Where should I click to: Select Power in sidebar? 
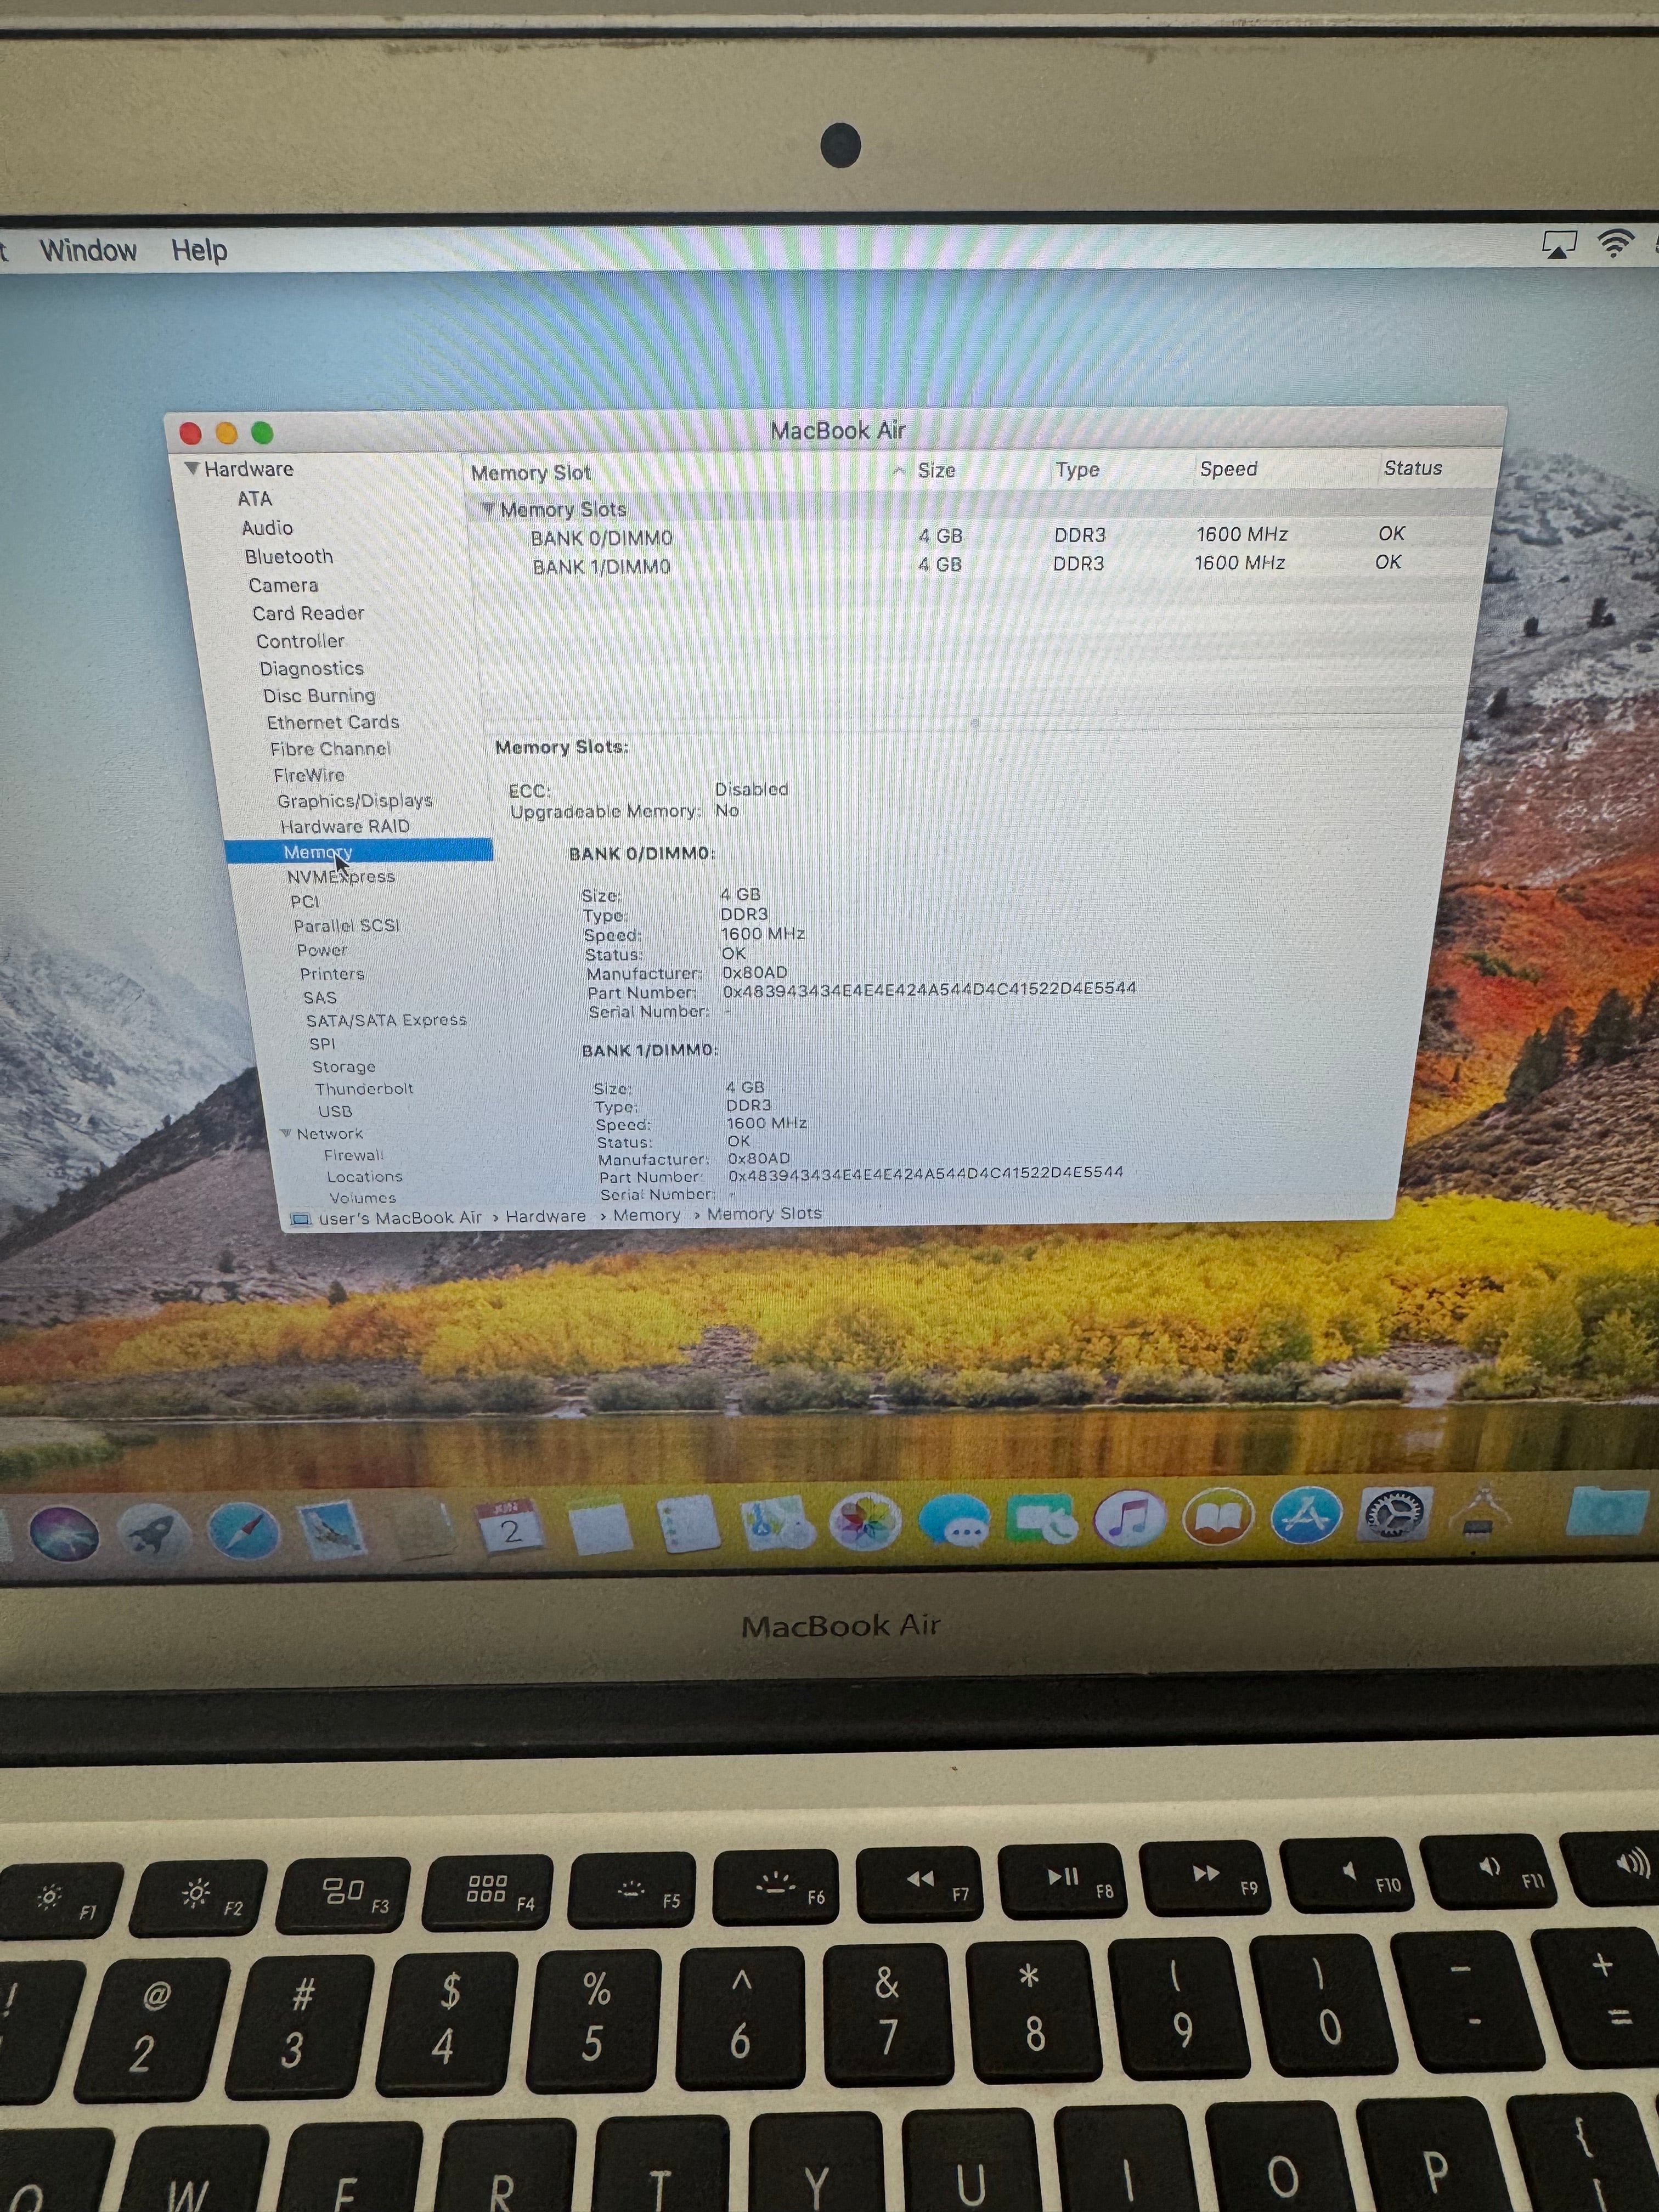point(322,950)
